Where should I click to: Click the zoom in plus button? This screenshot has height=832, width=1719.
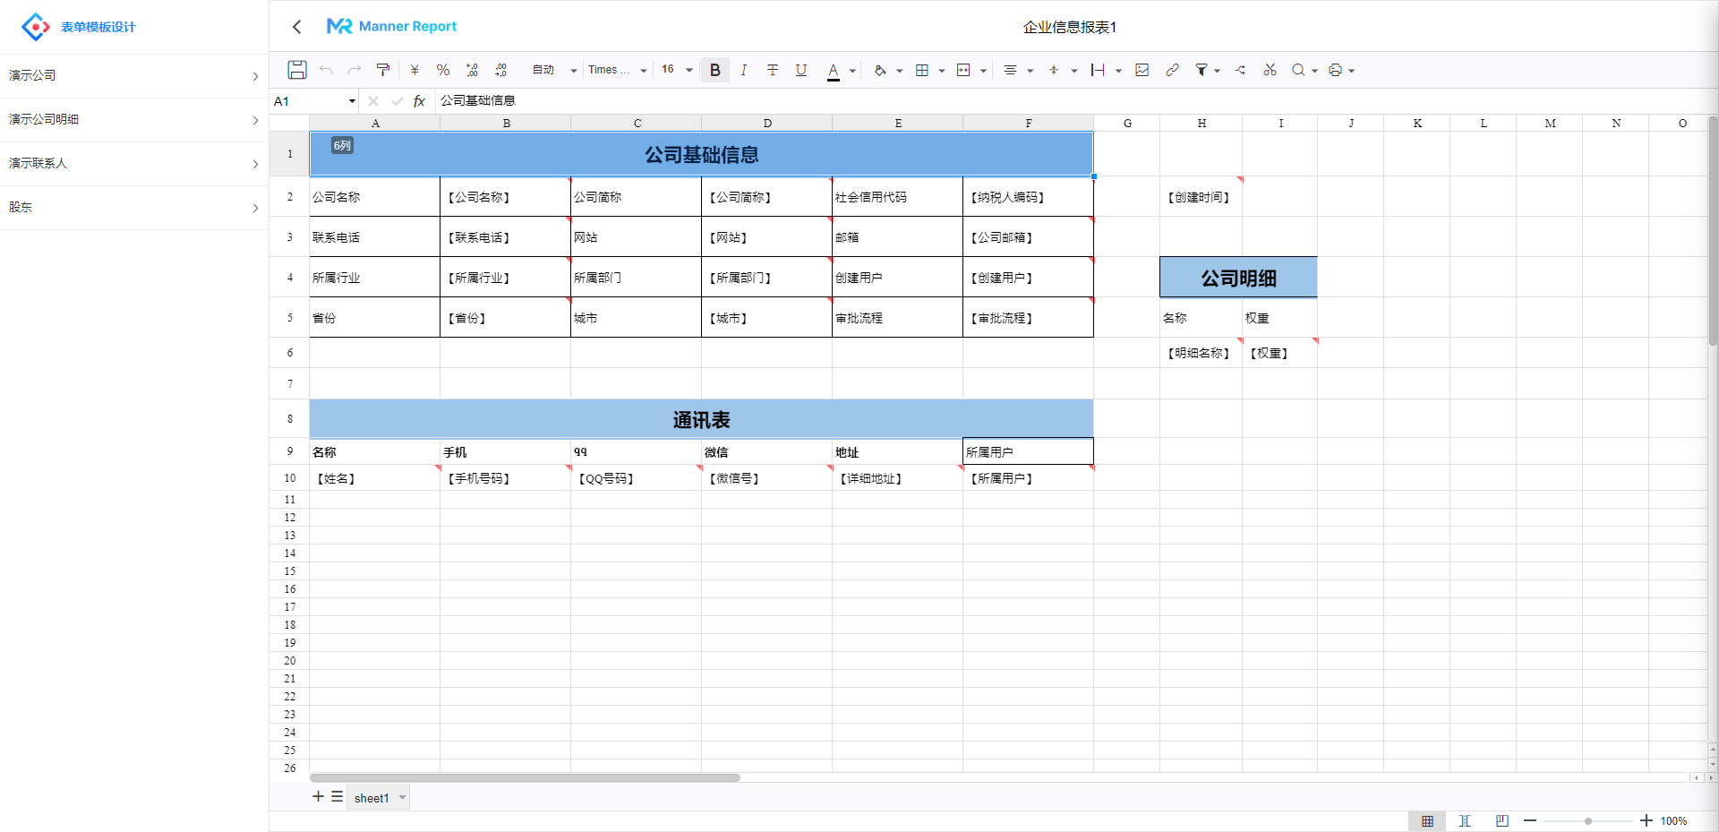coord(1646,821)
